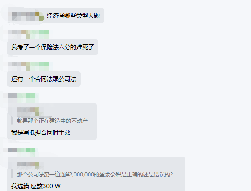The image size is (251, 191).
Task: Select the bubble "我考了一个保险法六分的难死了"
Action: (x=53, y=47)
